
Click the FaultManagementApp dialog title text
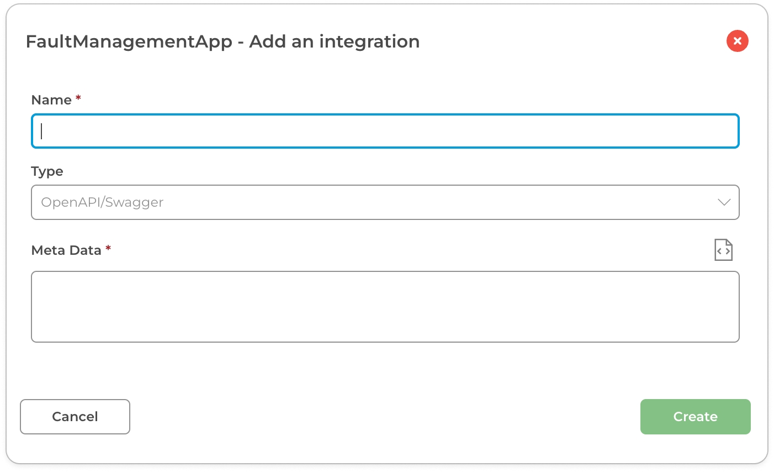coord(222,41)
